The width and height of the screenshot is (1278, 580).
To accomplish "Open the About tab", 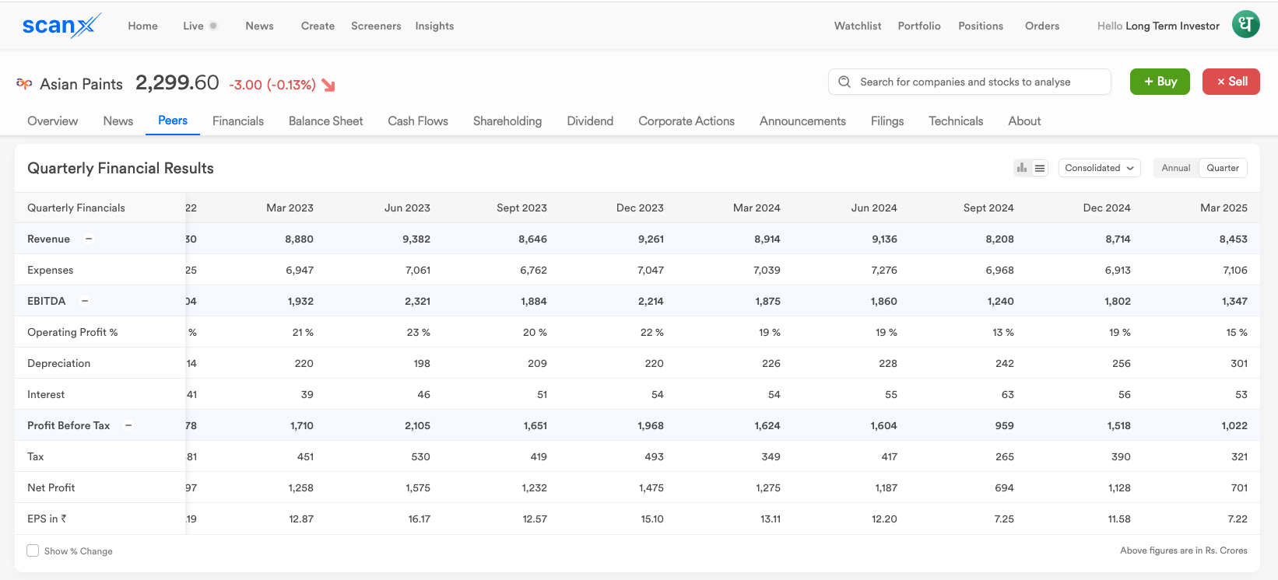I will (1024, 121).
